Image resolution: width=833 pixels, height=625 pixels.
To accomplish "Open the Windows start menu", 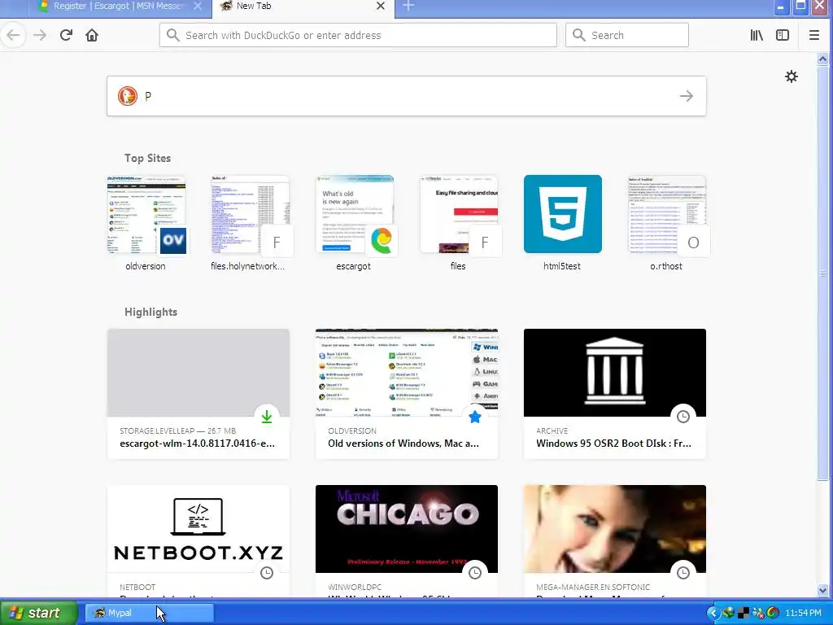I will pos(38,613).
